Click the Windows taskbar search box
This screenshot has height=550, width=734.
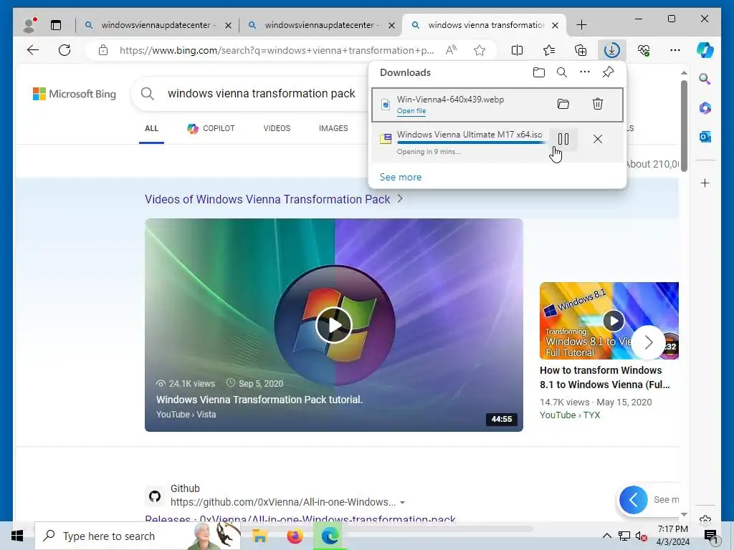click(138, 536)
